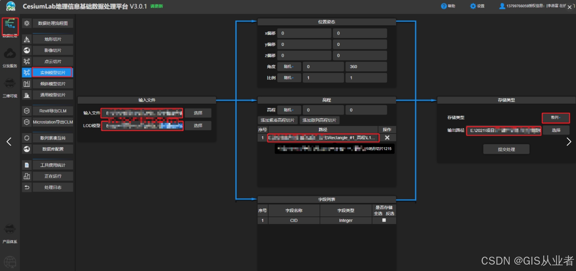Click the first x偏移 value field

[304, 33]
